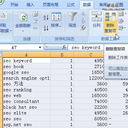The image size is (128, 128).
Task: Open the Data Validation dropdown arrow
Action: [125, 14]
